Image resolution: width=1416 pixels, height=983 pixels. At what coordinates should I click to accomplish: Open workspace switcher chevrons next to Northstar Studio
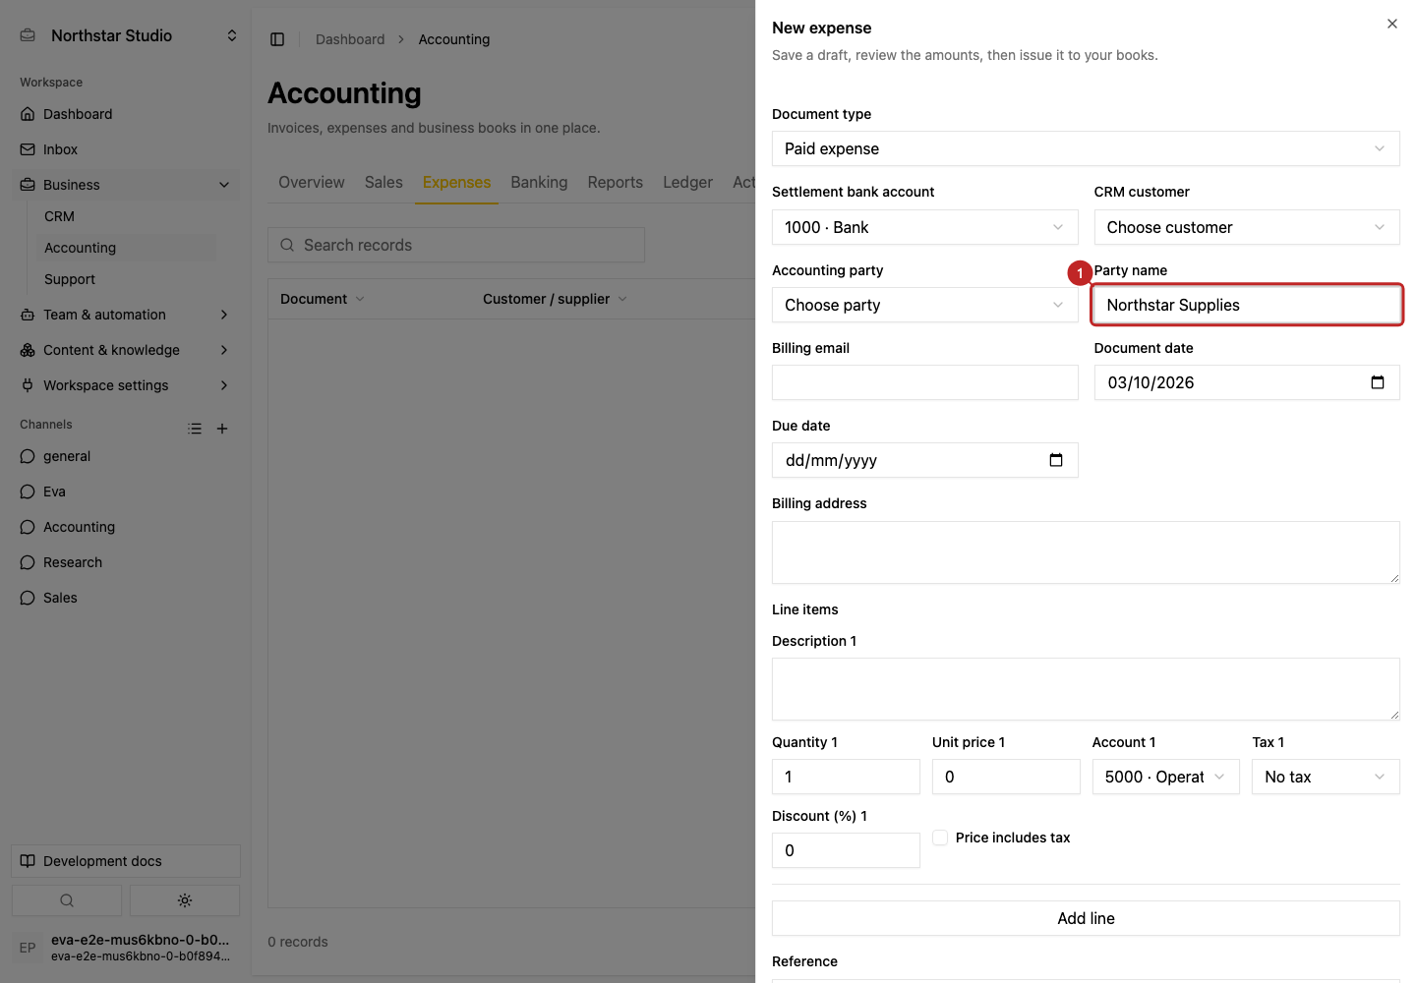click(x=232, y=35)
